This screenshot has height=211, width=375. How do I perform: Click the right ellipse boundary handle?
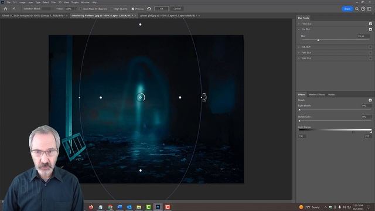click(202, 97)
